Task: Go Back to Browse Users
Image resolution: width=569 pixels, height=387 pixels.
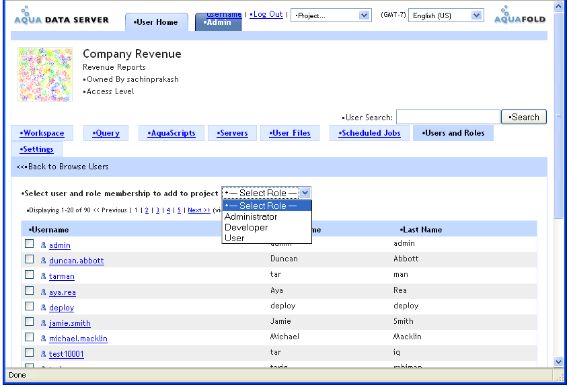Action: pos(63,167)
